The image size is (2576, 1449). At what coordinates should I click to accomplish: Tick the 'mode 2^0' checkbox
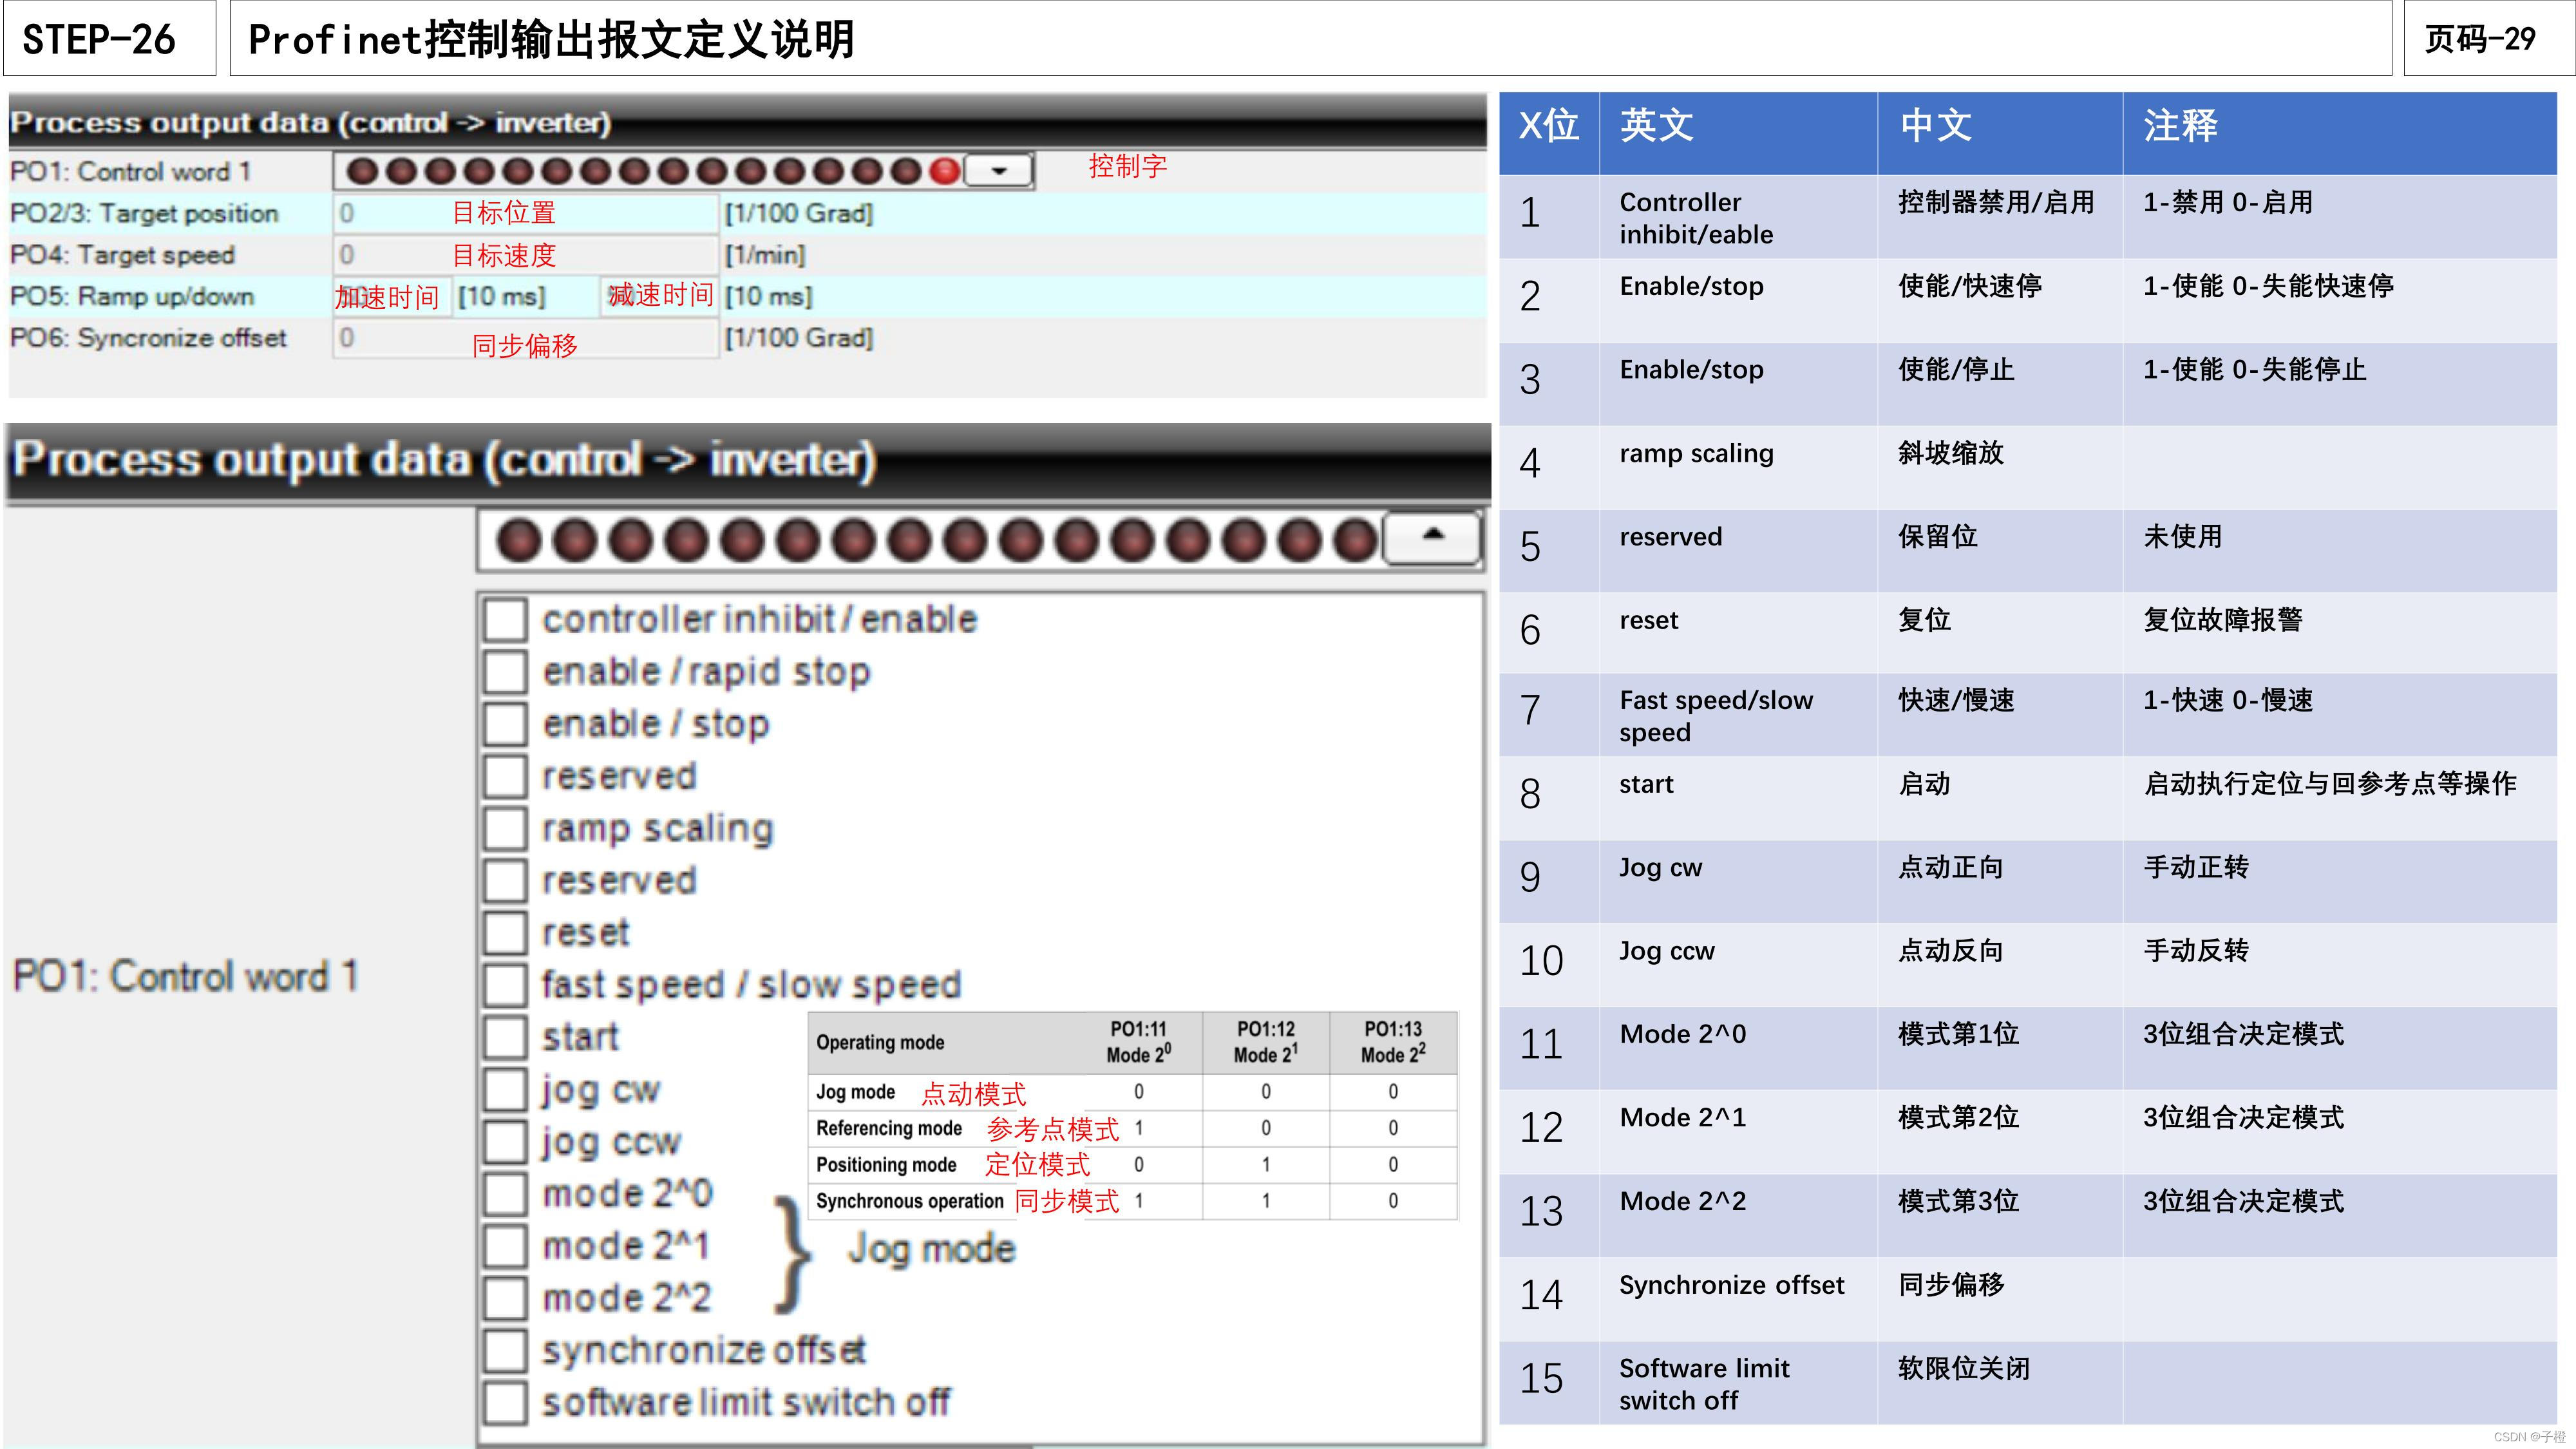coord(505,1193)
